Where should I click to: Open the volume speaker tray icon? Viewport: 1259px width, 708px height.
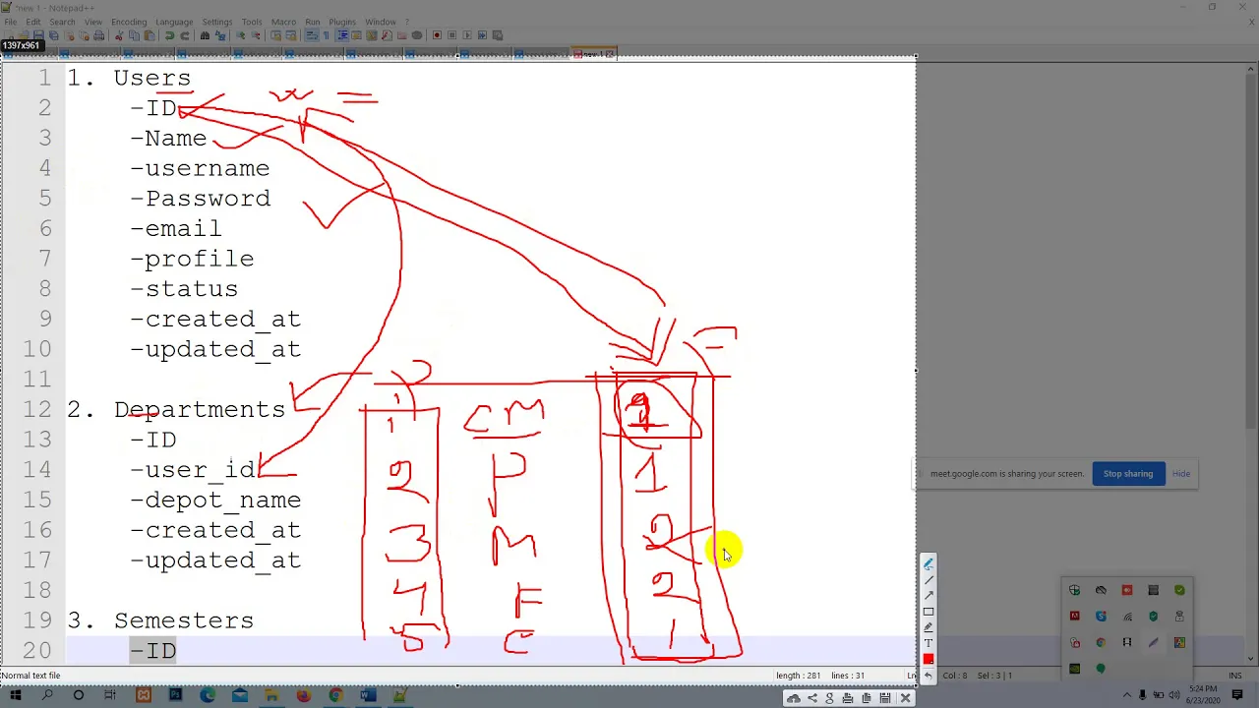click(x=1174, y=695)
